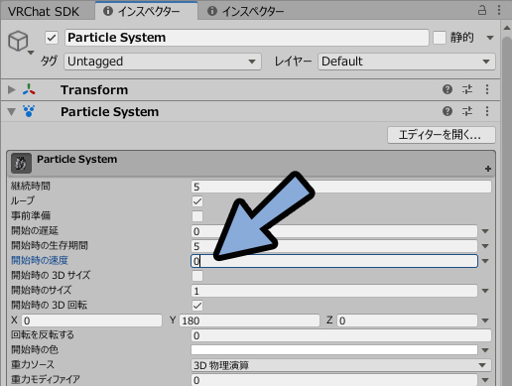Open Transform component three-dot menu

[487, 89]
